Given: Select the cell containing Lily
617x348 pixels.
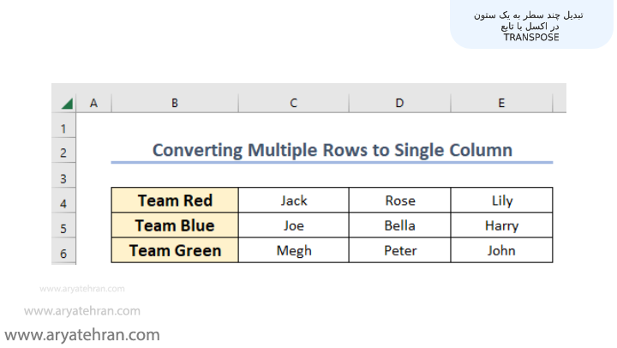Looking at the screenshot, I should (x=501, y=201).
